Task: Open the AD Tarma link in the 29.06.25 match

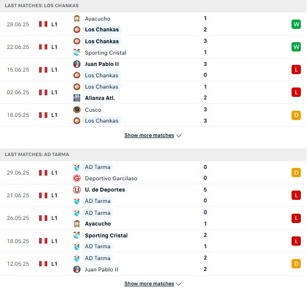Action: [98, 167]
